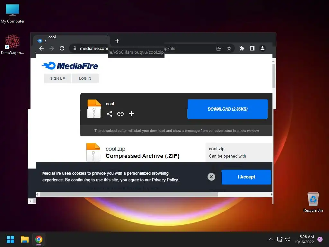The width and height of the screenshot is (329, 247).
Task: Click the page vertical scrollbar thumb
Action: tap(274, 76)
